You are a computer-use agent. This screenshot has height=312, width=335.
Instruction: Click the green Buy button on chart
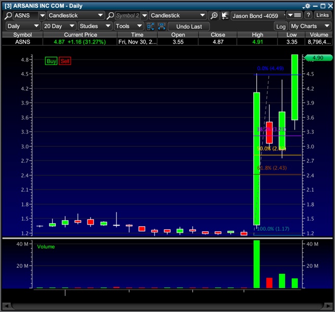coord(51,61)
